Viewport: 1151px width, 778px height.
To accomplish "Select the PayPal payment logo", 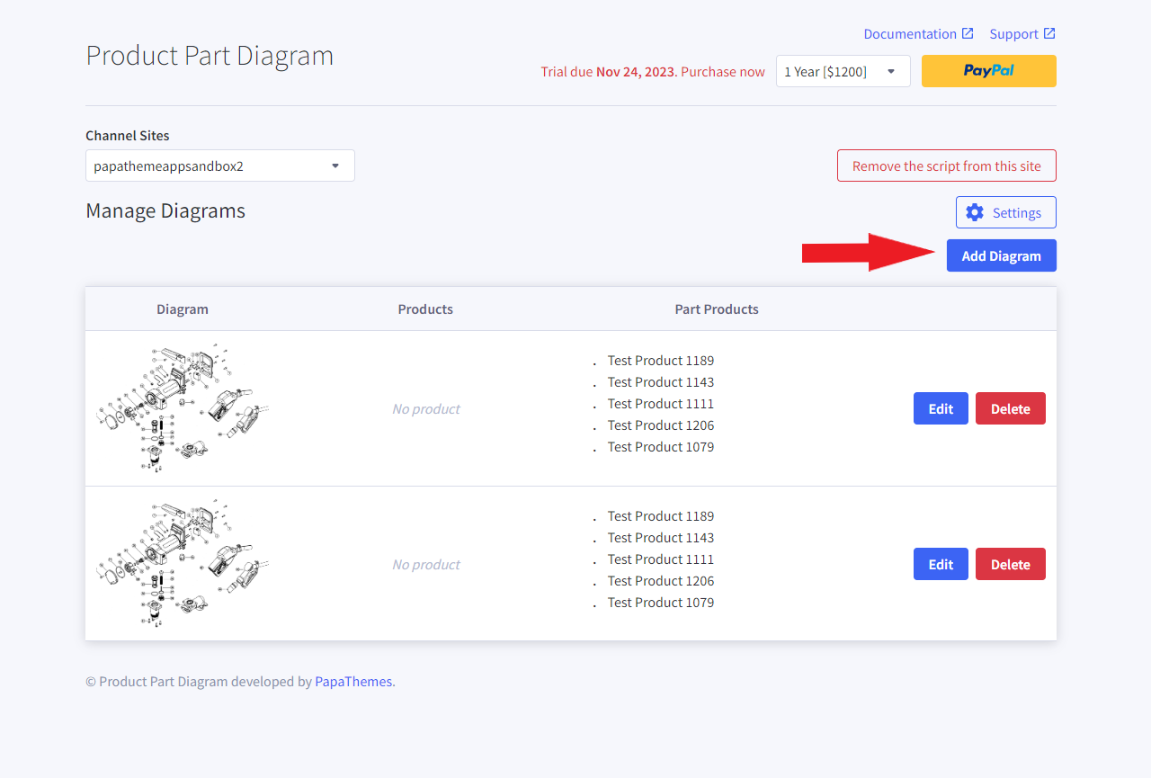I will [x=988, y=70].
